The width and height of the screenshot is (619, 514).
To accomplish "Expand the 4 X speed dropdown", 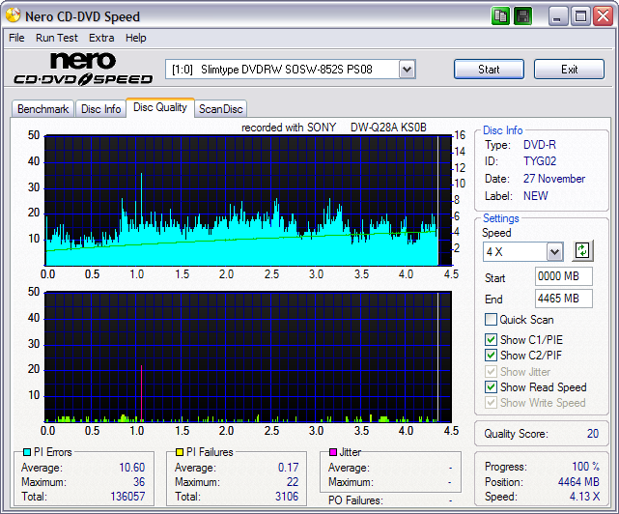I will pos(554,252).
